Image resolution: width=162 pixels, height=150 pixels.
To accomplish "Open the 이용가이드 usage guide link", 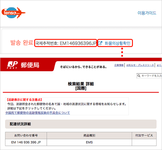I will pyautogui.click(x=147, y=13).
